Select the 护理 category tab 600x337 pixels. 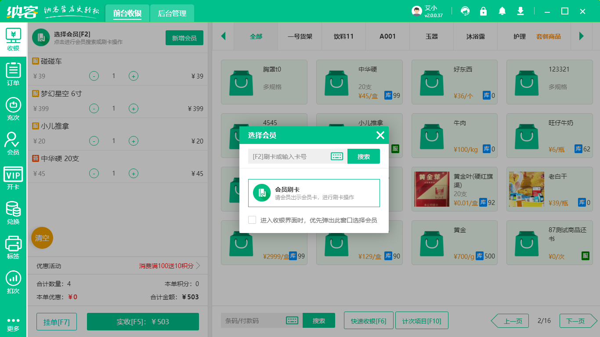tap(520, 36)
